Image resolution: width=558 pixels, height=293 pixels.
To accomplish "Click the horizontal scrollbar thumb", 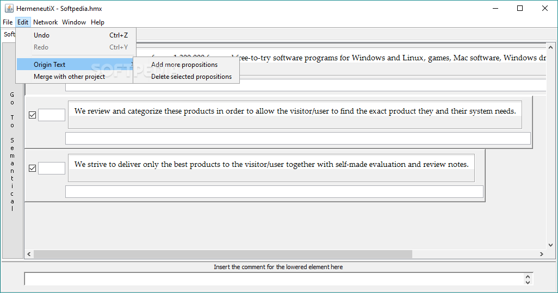I will pyautogui.click(x=223, y=254).
